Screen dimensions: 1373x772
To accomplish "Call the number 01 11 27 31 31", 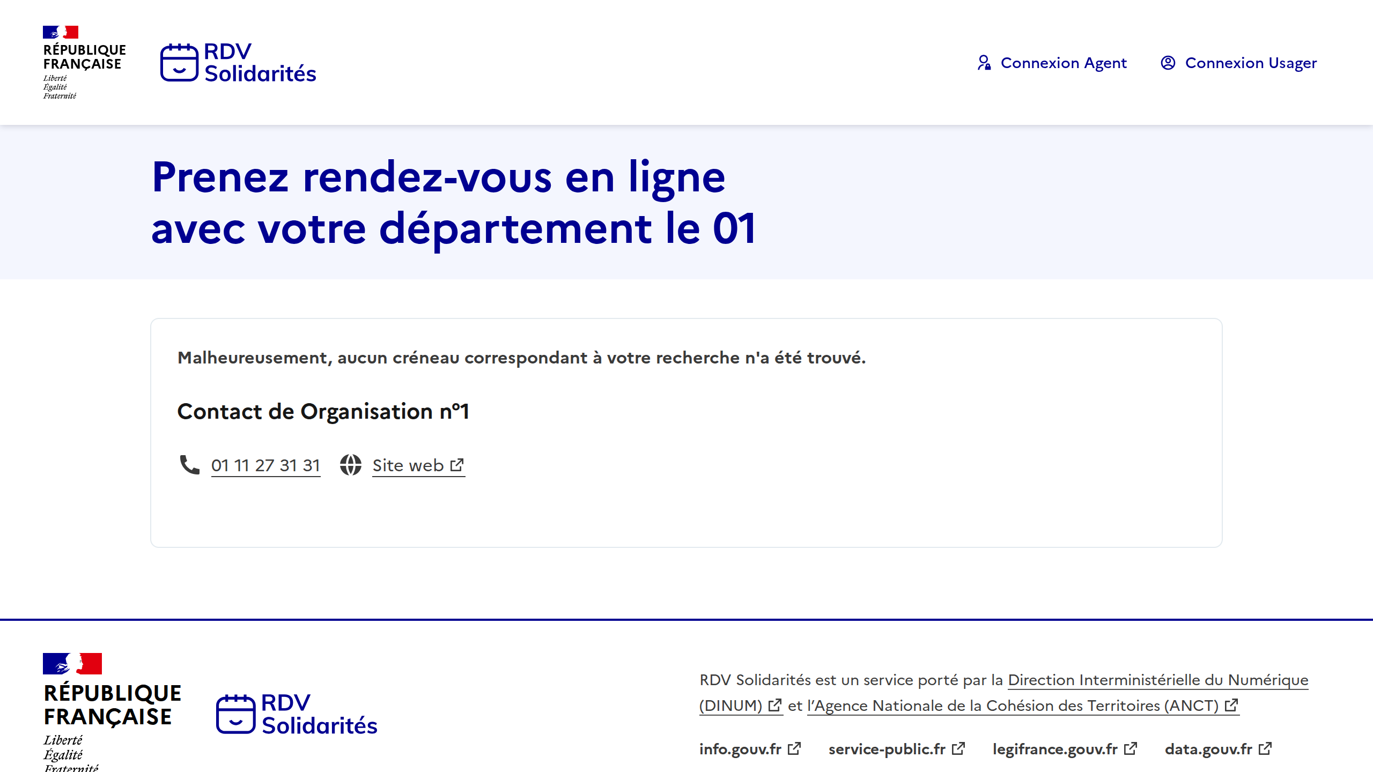I will click(265, 465).
